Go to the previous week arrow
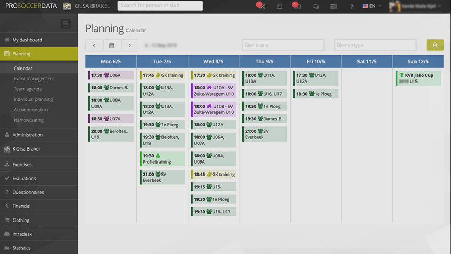Screen dimensions: 451x254 point(94,45)
